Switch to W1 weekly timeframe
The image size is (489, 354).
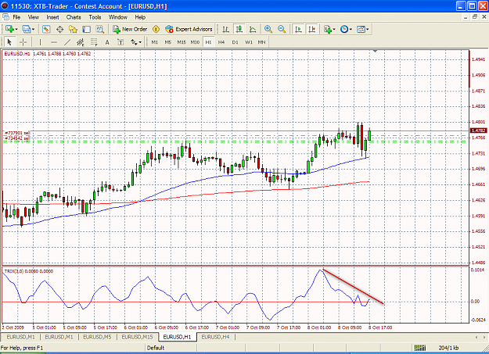pyautogui.click(x=249, y=42)
